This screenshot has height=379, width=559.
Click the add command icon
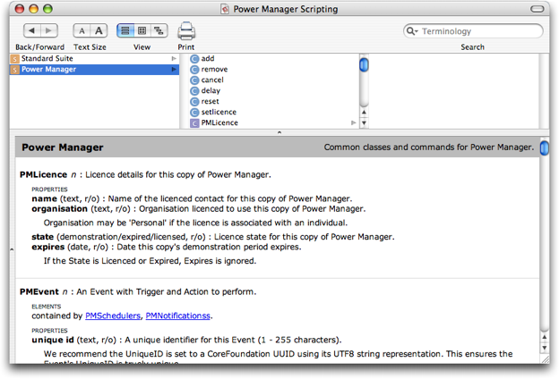click(x=194, y=59)
